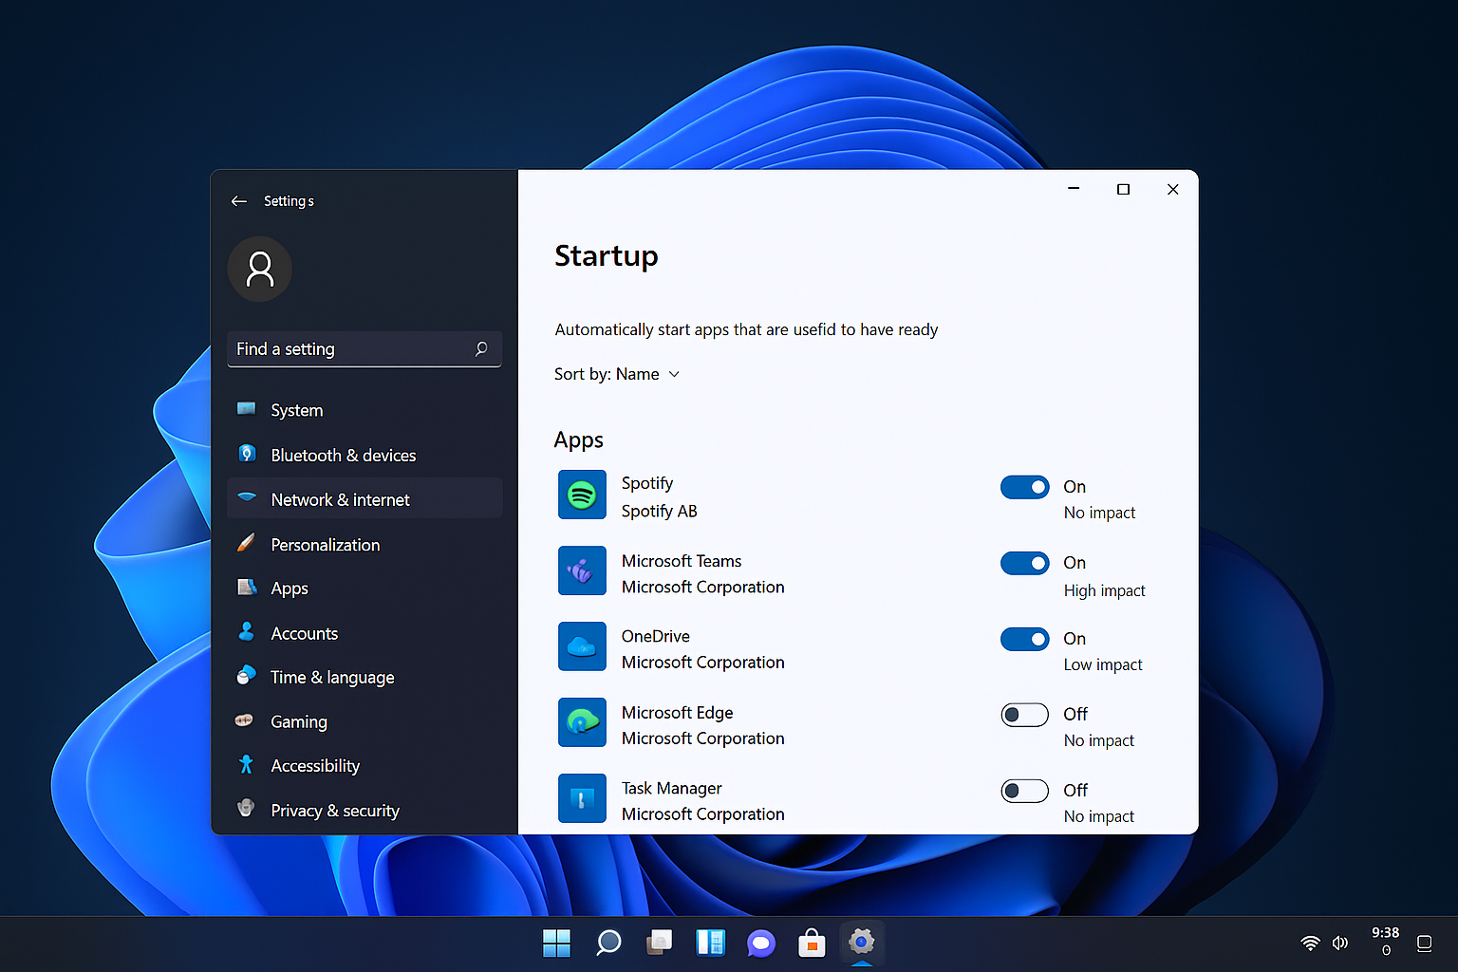
Task: Click the OneDrive cloud icon
Action: point(581,646)
